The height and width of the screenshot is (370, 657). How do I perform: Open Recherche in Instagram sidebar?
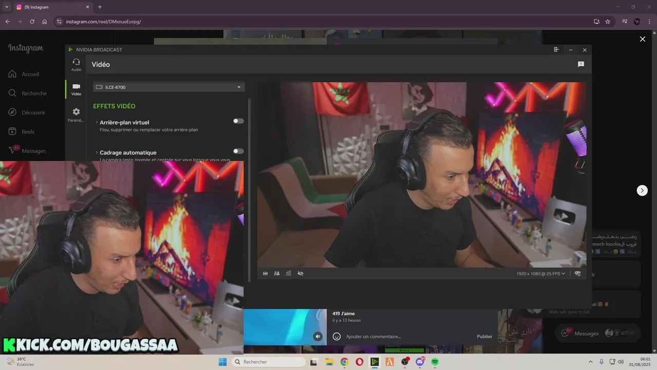pos(27,93)
